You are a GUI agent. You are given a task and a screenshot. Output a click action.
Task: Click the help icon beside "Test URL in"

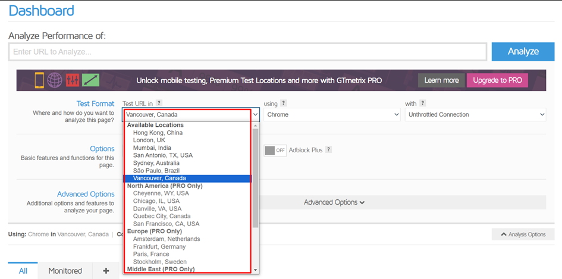pos(159,104)
